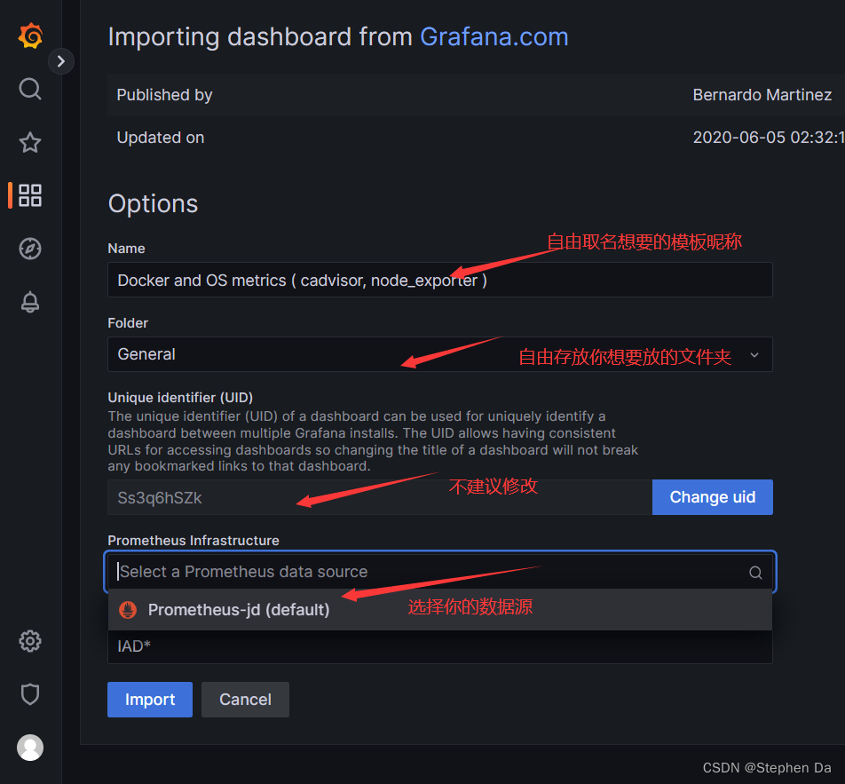Open the Folder dropdown showing General
The width and height of the screenshot is (845, 784).
pos(439,354)
